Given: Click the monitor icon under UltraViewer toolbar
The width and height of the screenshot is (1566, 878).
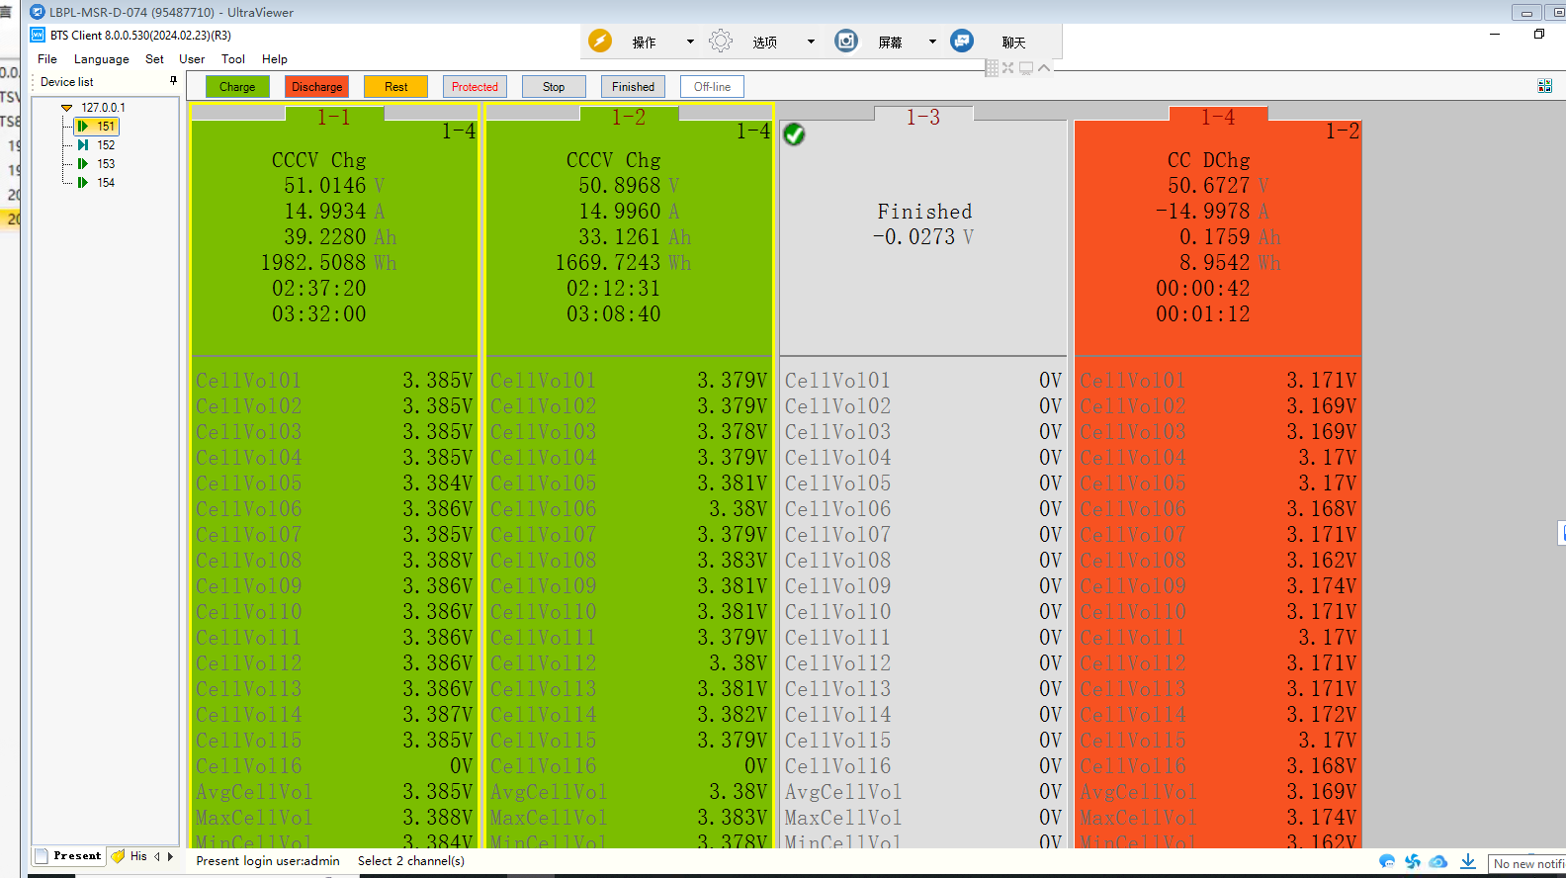Looking at the screenshot, I should 1026,68.
